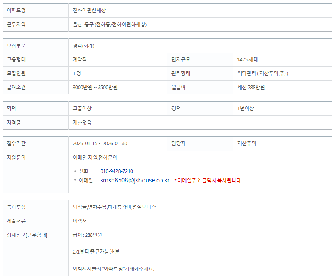Image resolution: width=336 pixels, height=280 pixels.
Task: Select the 2/1부터 출근가능한 분 line
Action: pyautogui.click(x=96, y=252)
